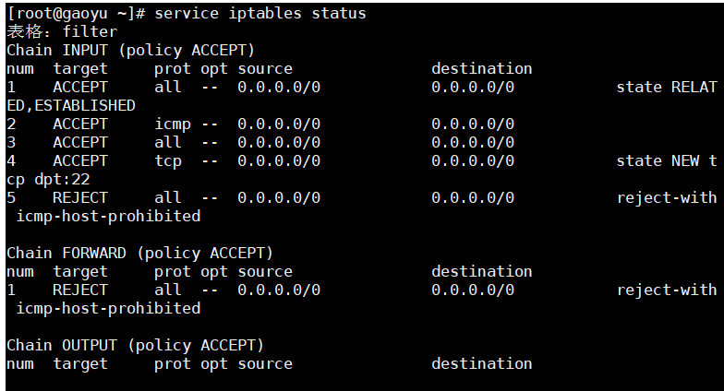
Task: Click 'ACCEPT' target in INPUT rule 1
Action: (x=80, y=87)
